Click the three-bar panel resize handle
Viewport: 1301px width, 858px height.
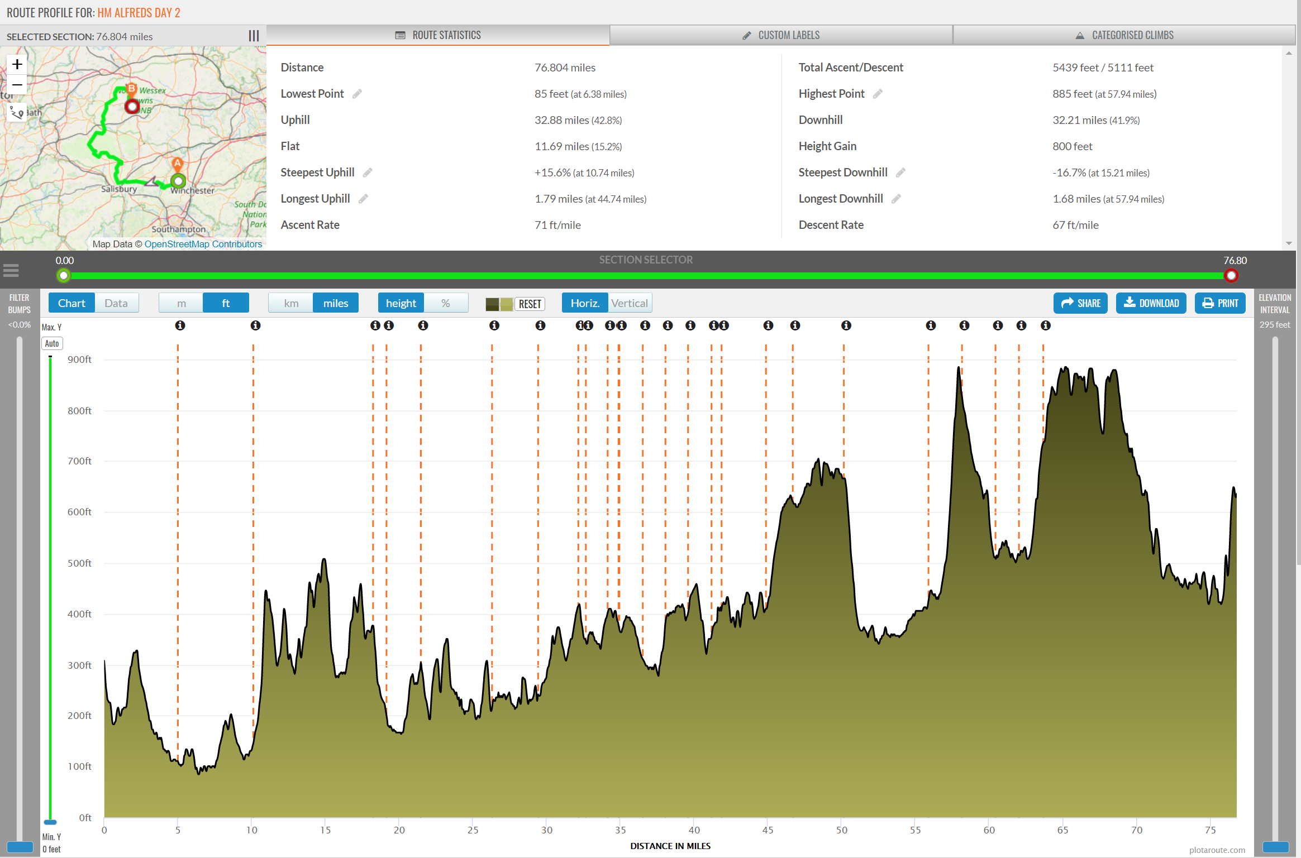coord(254,36)
